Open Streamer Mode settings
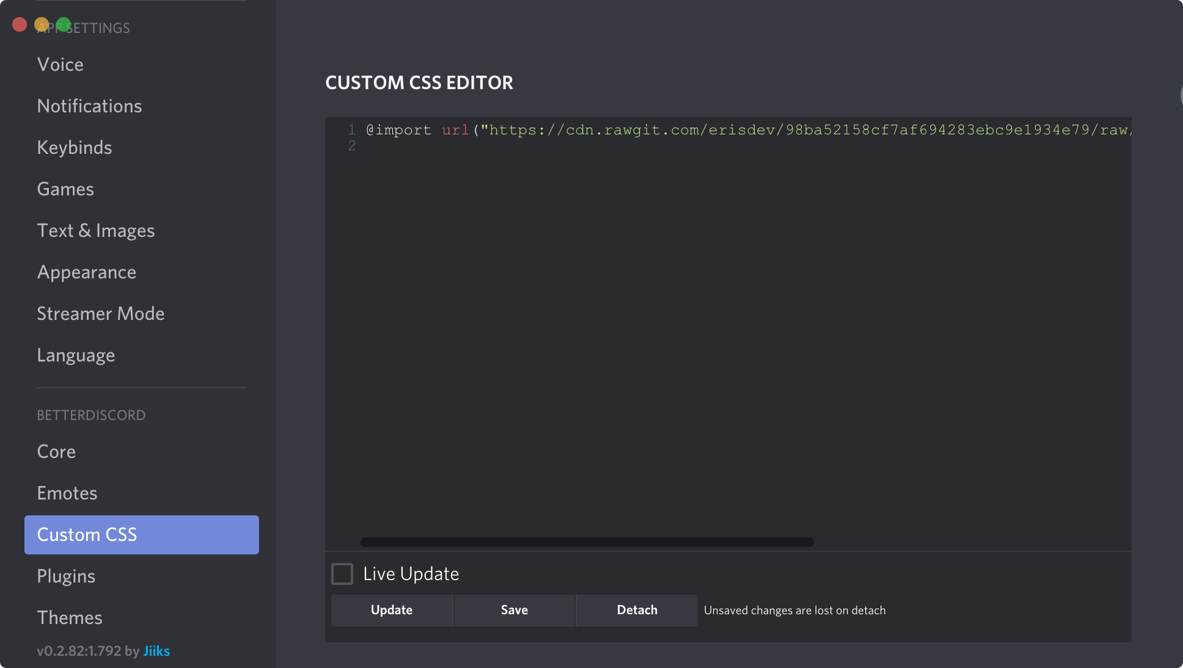The height and width of the screenshot is (668, 1183). coord(141,314)
